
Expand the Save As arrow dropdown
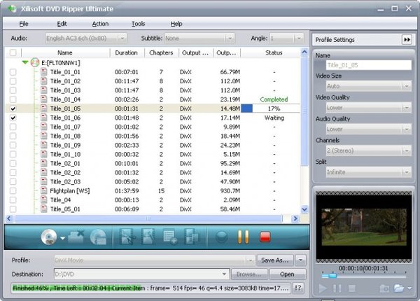click(x=301, y=260)
